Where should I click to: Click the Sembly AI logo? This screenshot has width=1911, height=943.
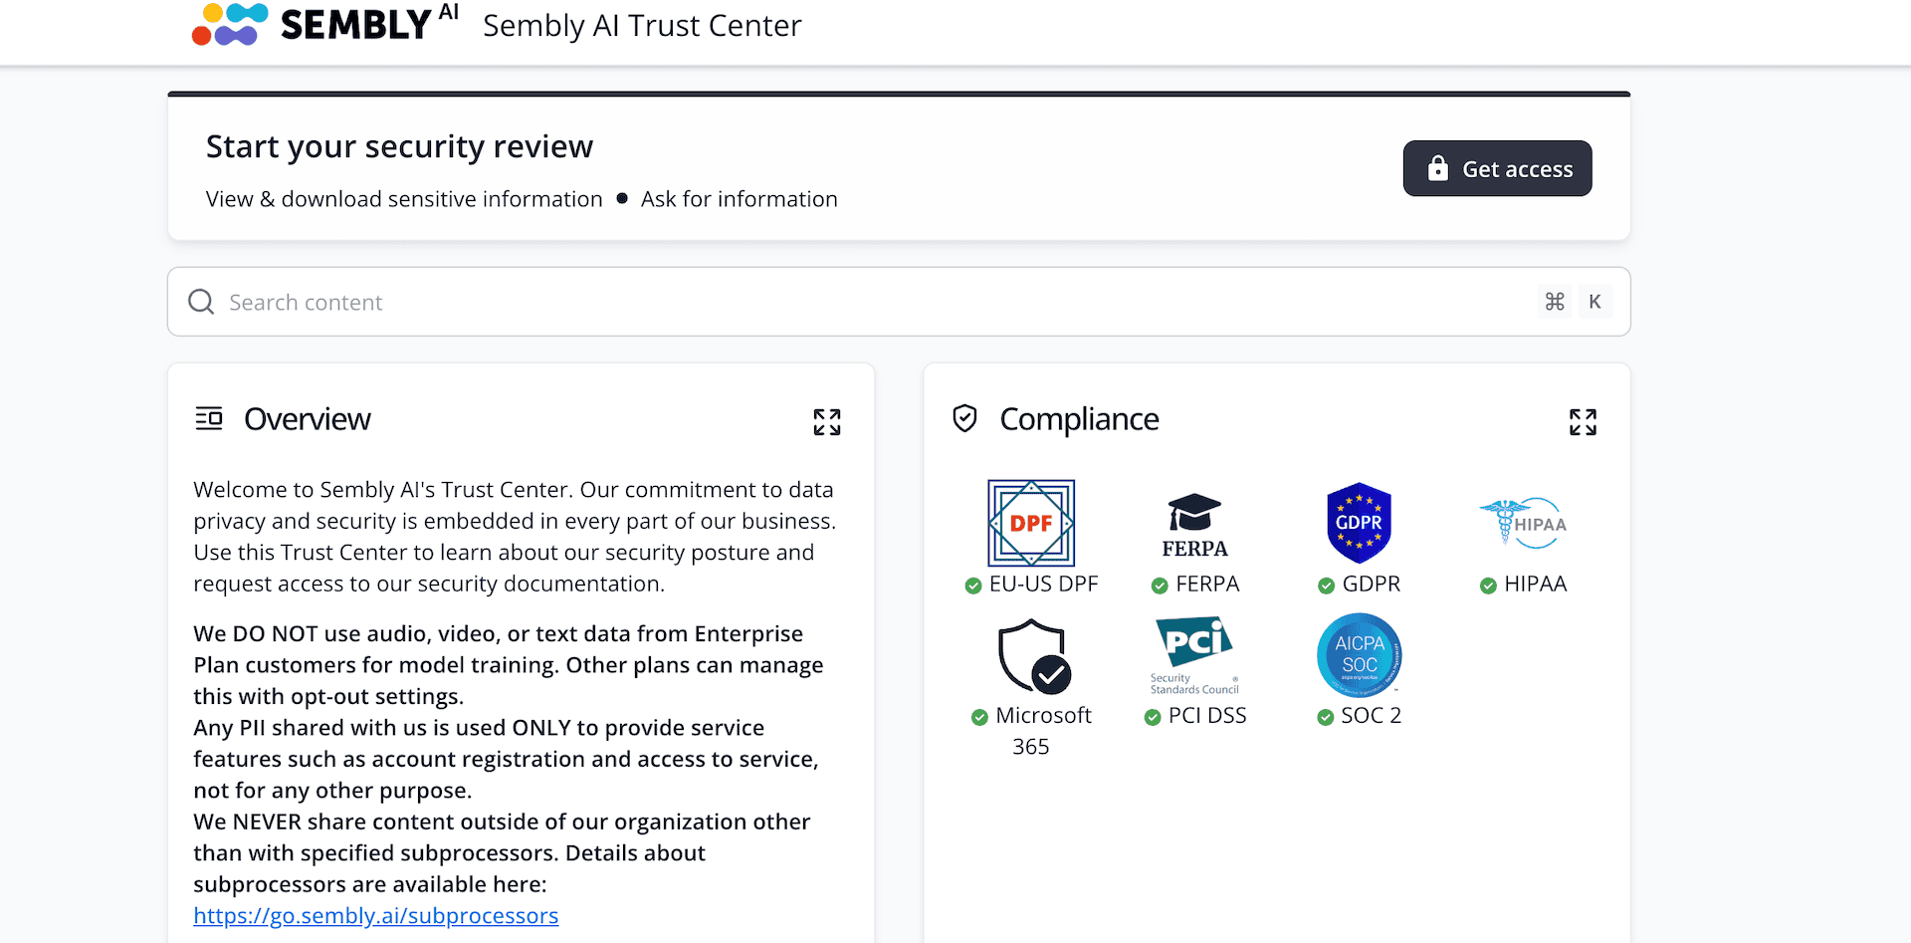pyautogui.click(x=324, y=24)
